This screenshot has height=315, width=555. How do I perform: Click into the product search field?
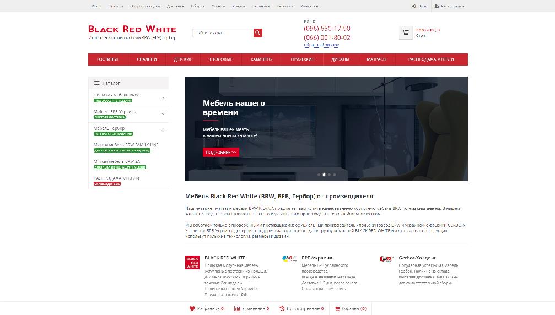coord(223,33)
